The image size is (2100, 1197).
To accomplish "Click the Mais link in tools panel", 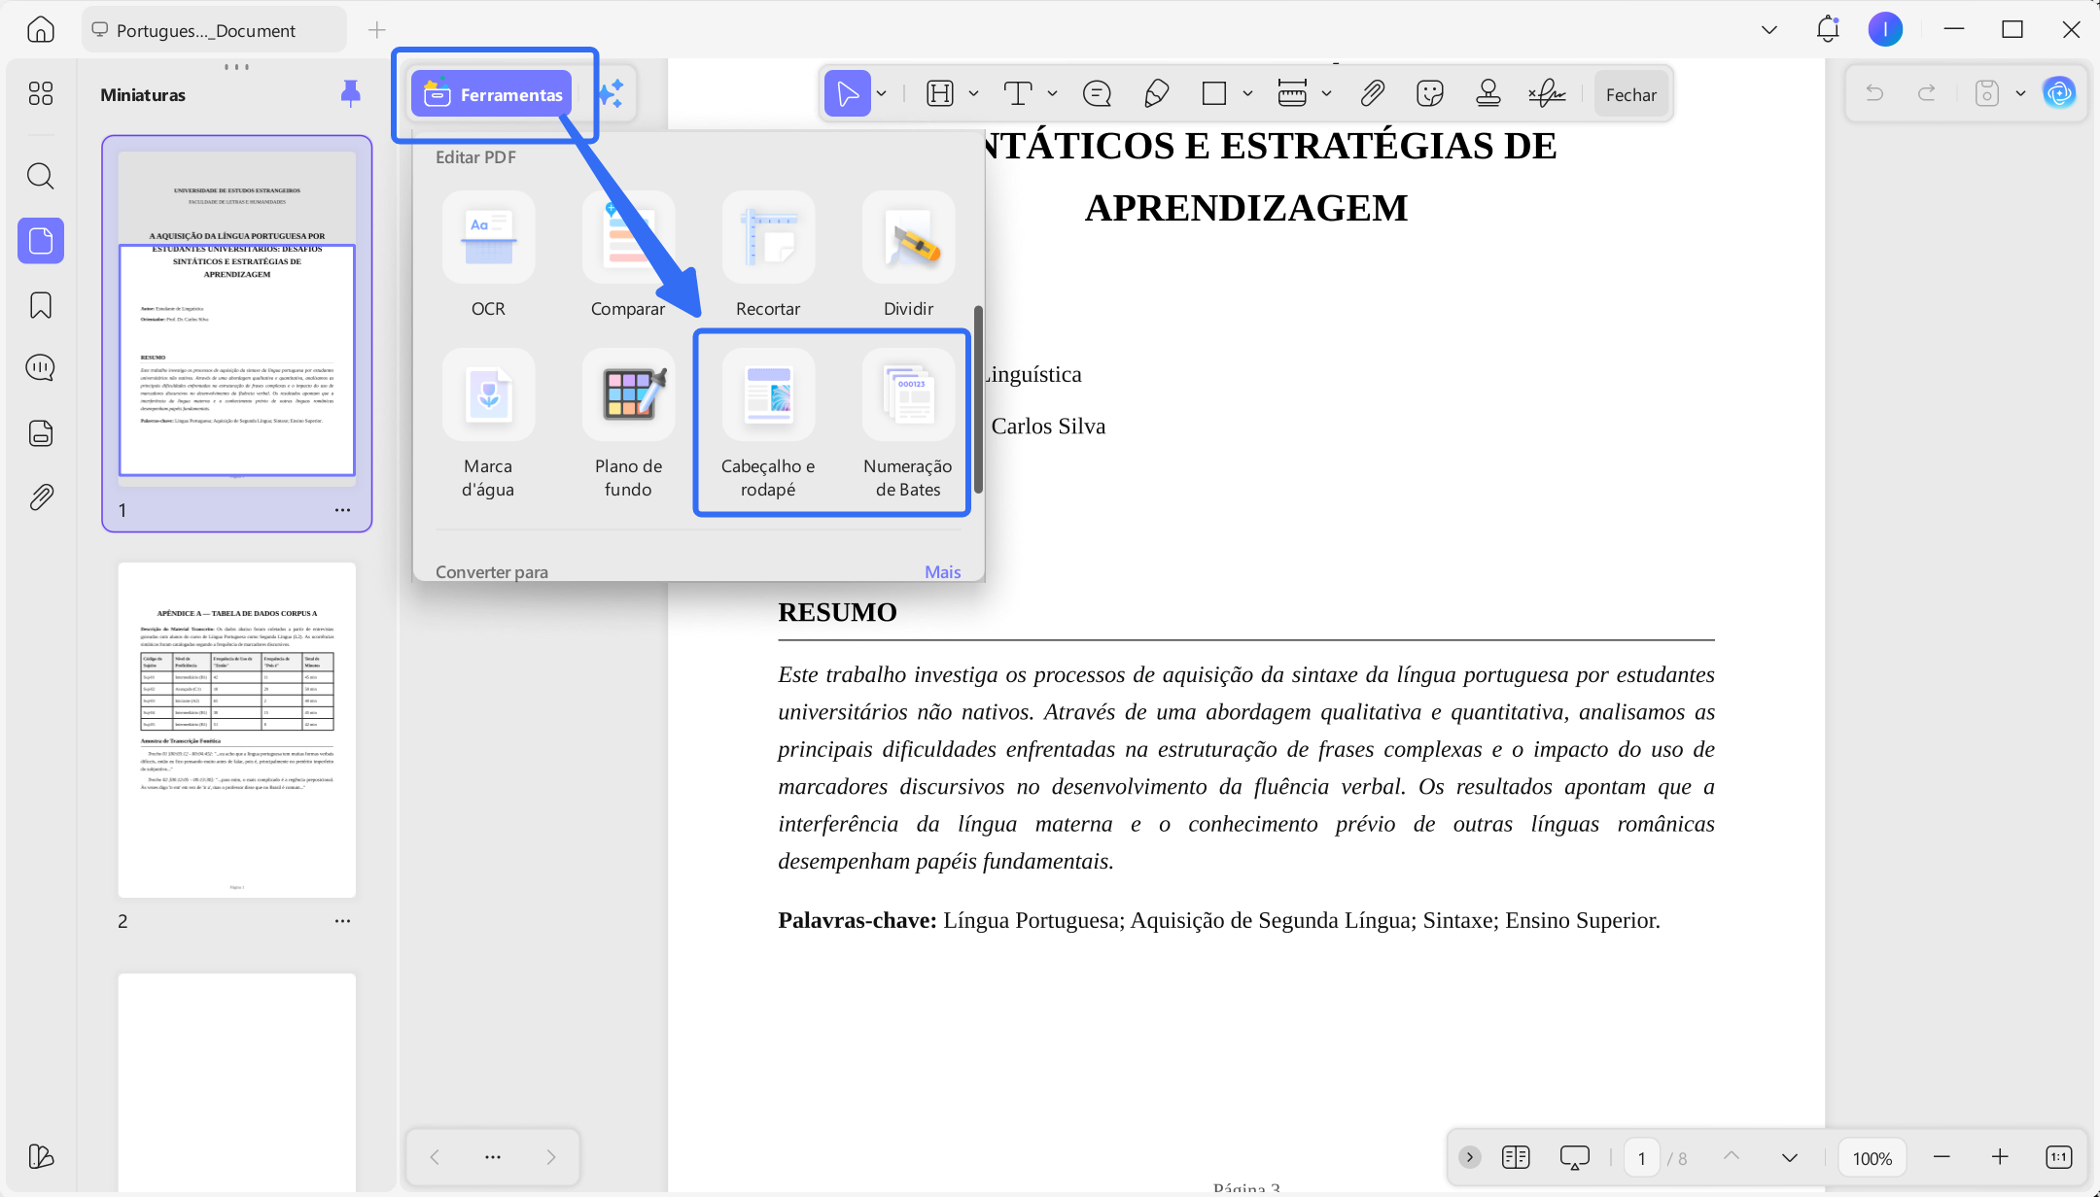I will pyautogui.click(x=943, y=572).
